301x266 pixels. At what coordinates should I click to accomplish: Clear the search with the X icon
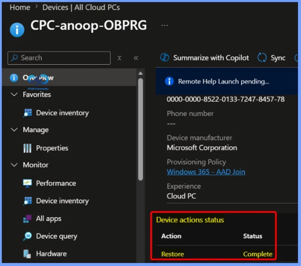(x=119, y=58)
